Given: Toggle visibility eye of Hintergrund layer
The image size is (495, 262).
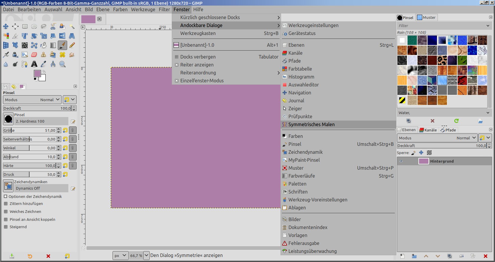Looking at the screenshot, I should pyautogui.click(x=401, y=161).
